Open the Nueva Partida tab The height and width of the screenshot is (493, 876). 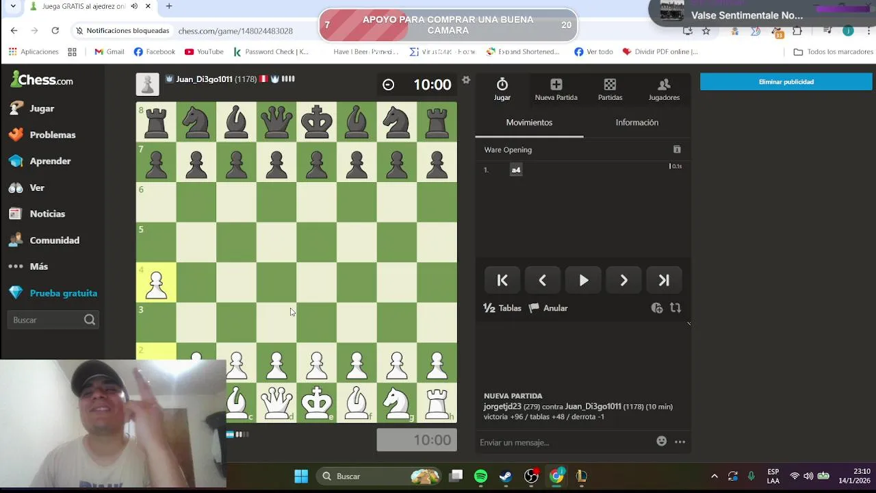click(556, 89)
